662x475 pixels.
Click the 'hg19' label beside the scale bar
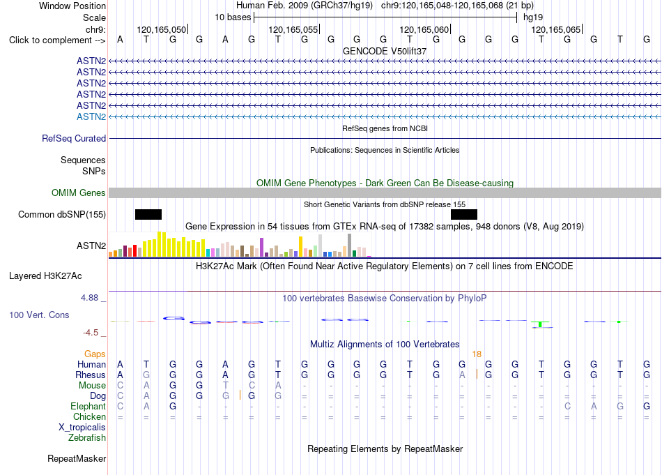(533, 17)
